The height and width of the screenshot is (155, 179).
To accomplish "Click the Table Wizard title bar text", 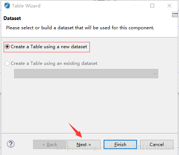I will pos(26,6).
